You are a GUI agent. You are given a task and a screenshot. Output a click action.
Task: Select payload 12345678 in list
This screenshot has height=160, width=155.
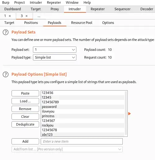pyautogui.click(x=83, y=130)
